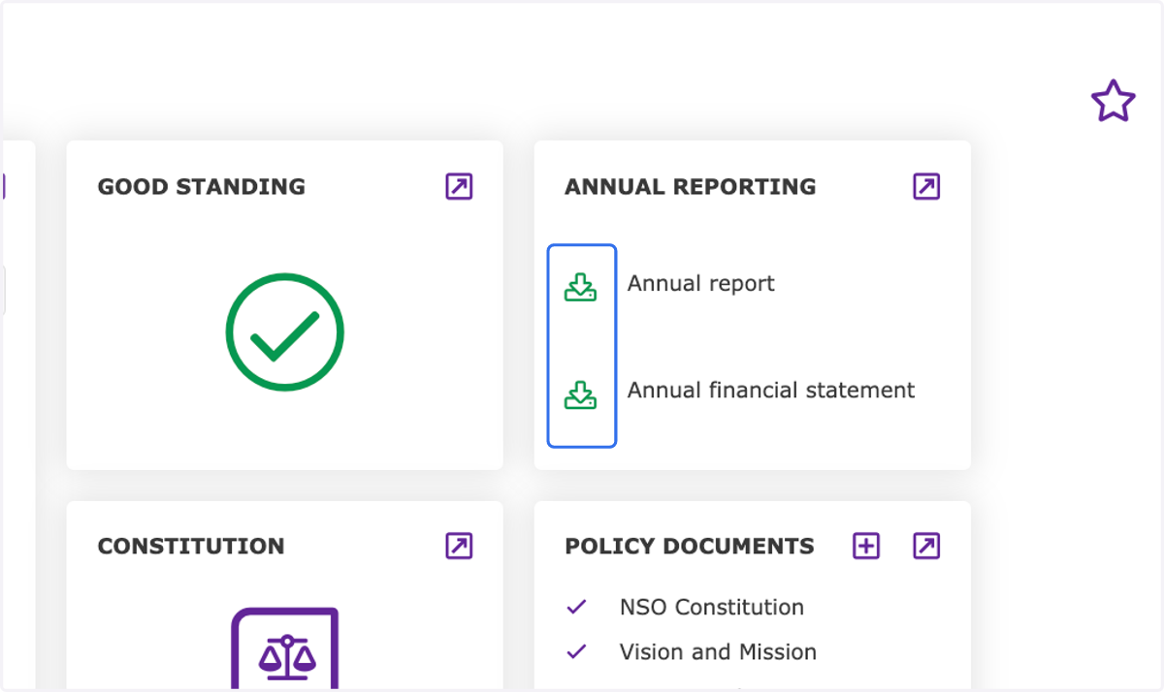Select the Annual report label
Image resolution: width=1164 pixels, height=692 pixels.
[701, 284]
